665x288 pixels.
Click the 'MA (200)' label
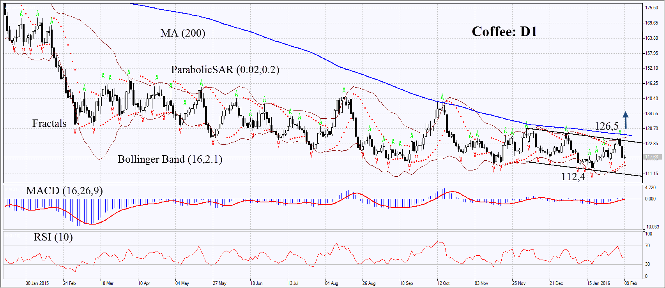pyautogui.click(x=183, y=33)
